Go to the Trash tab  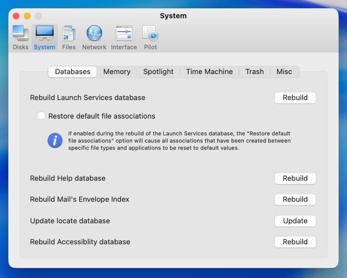point(254,72)
